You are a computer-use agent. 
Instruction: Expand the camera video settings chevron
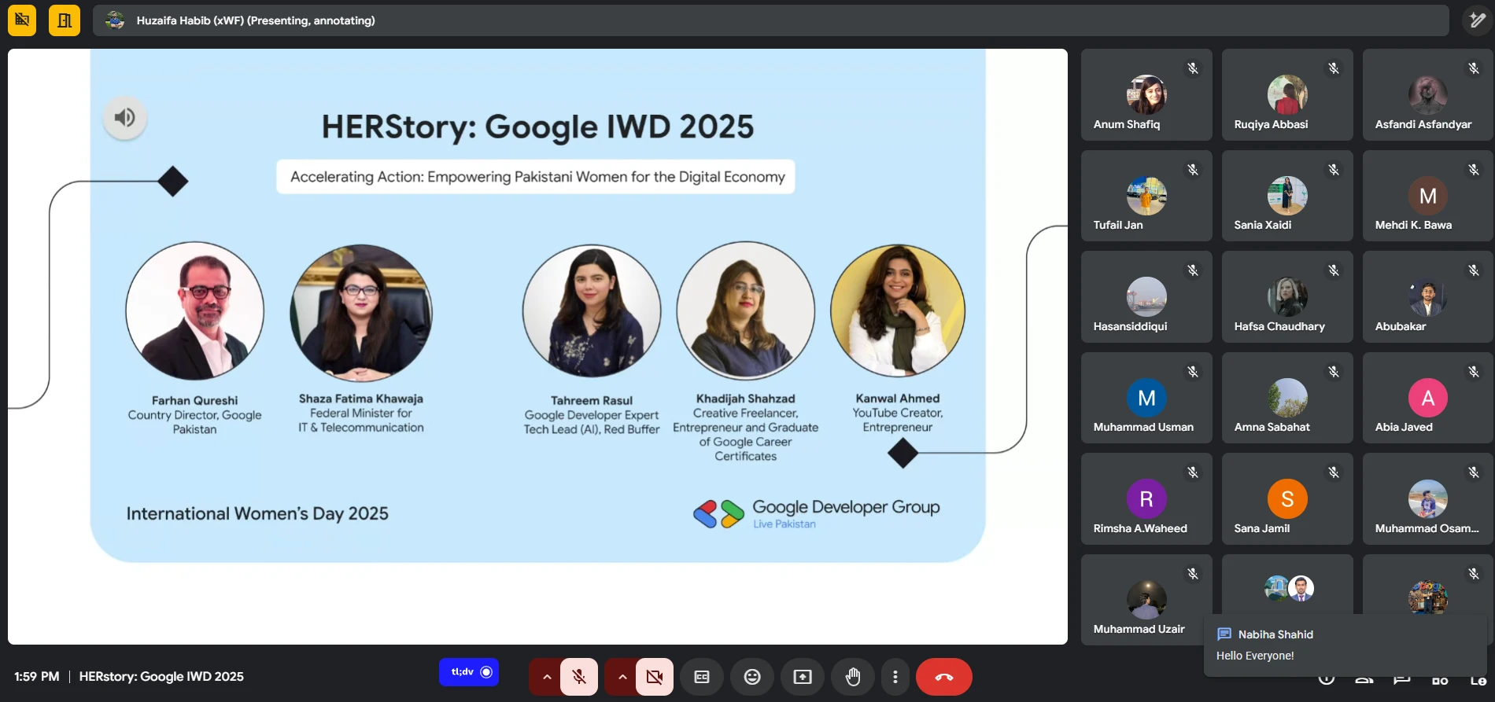pos(622,677)
